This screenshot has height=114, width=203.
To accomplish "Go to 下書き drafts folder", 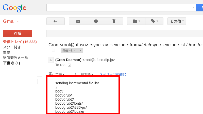I will pyautogui.click(x=11, y=63).
